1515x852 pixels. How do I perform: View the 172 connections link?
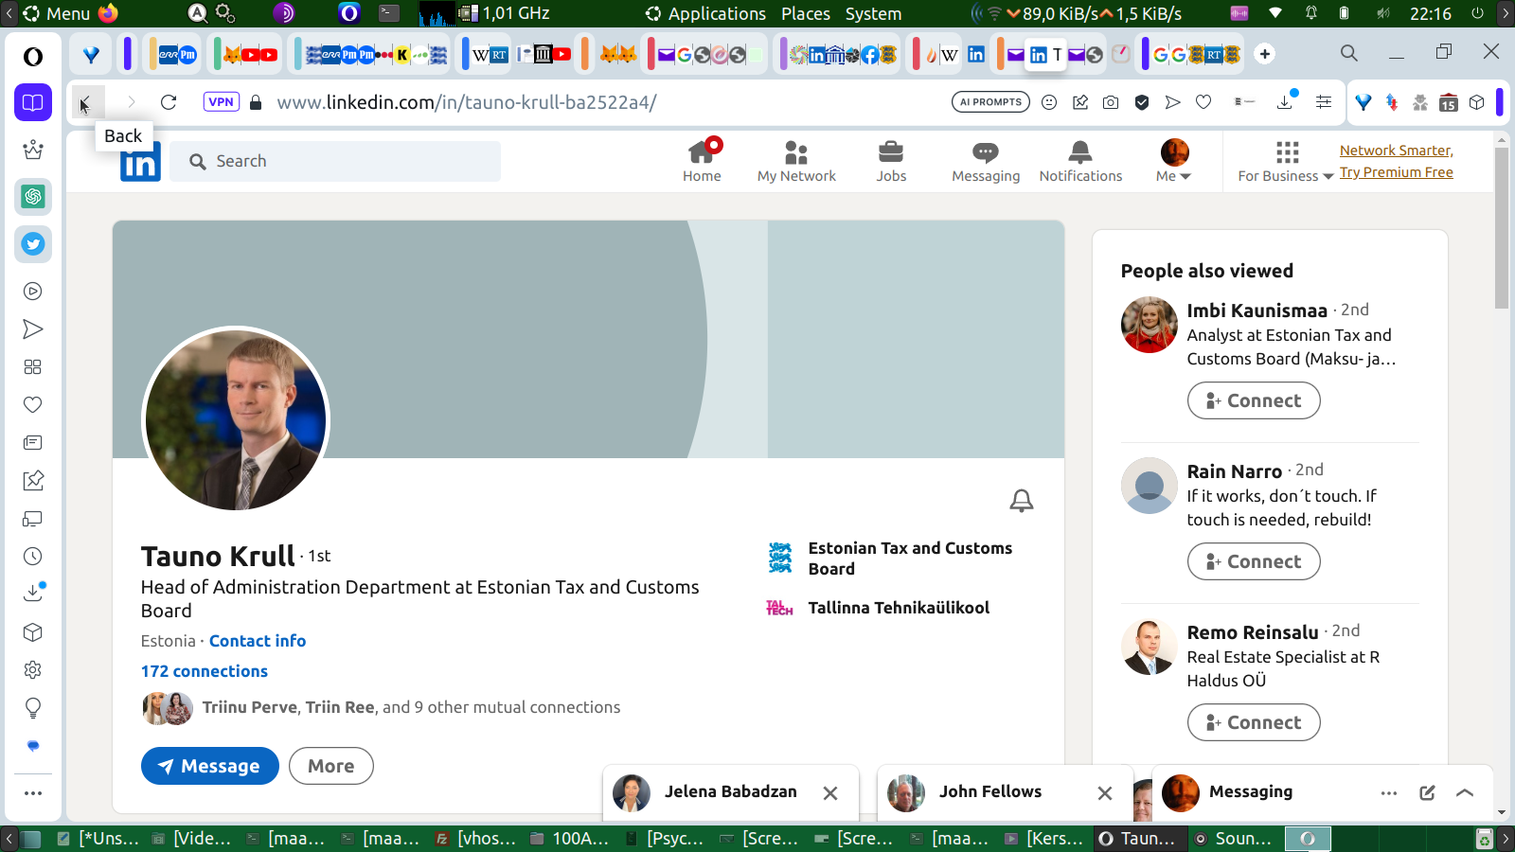[x=205, y=671]
